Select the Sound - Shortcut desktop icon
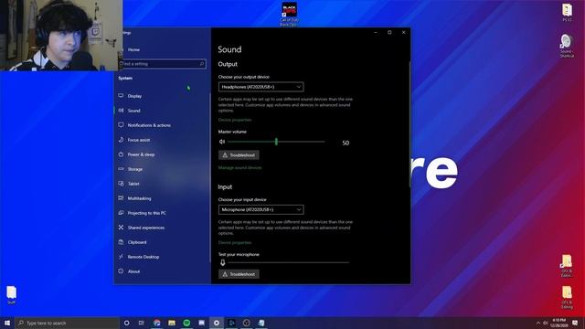The image size is (585, 329). click(567, 46)
